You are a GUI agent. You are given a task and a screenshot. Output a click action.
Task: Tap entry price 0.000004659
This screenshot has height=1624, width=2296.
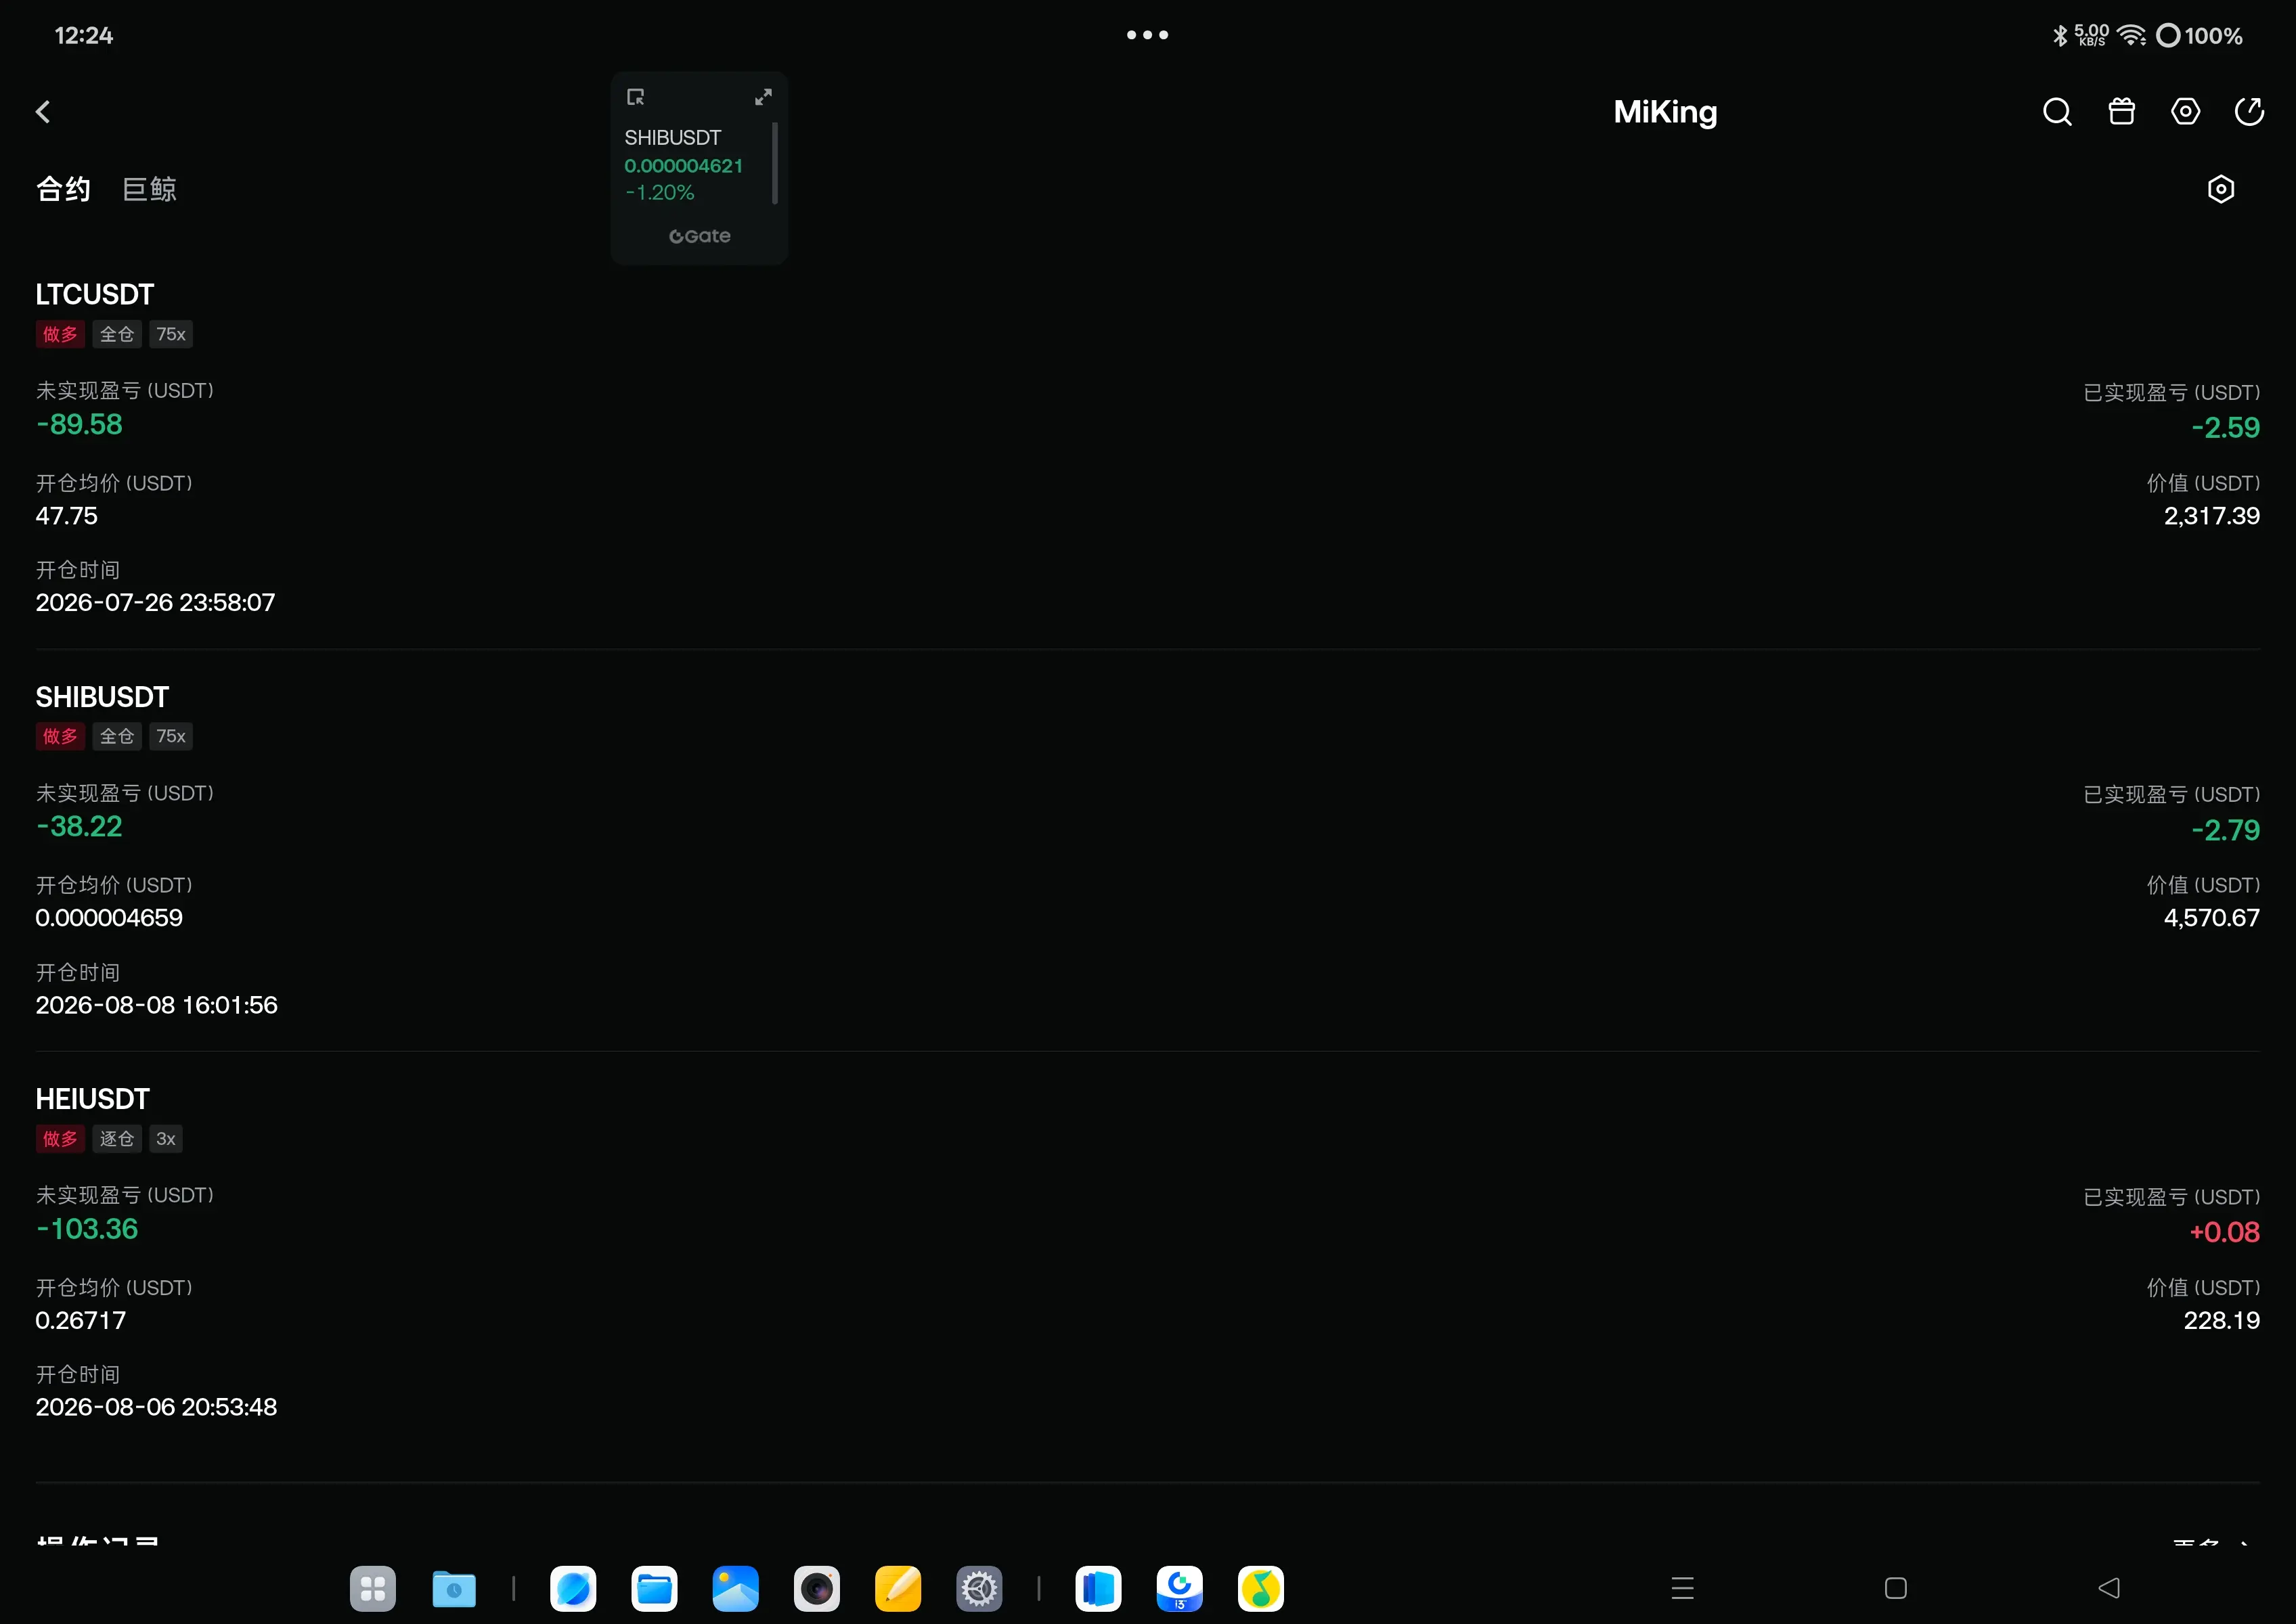109,918
